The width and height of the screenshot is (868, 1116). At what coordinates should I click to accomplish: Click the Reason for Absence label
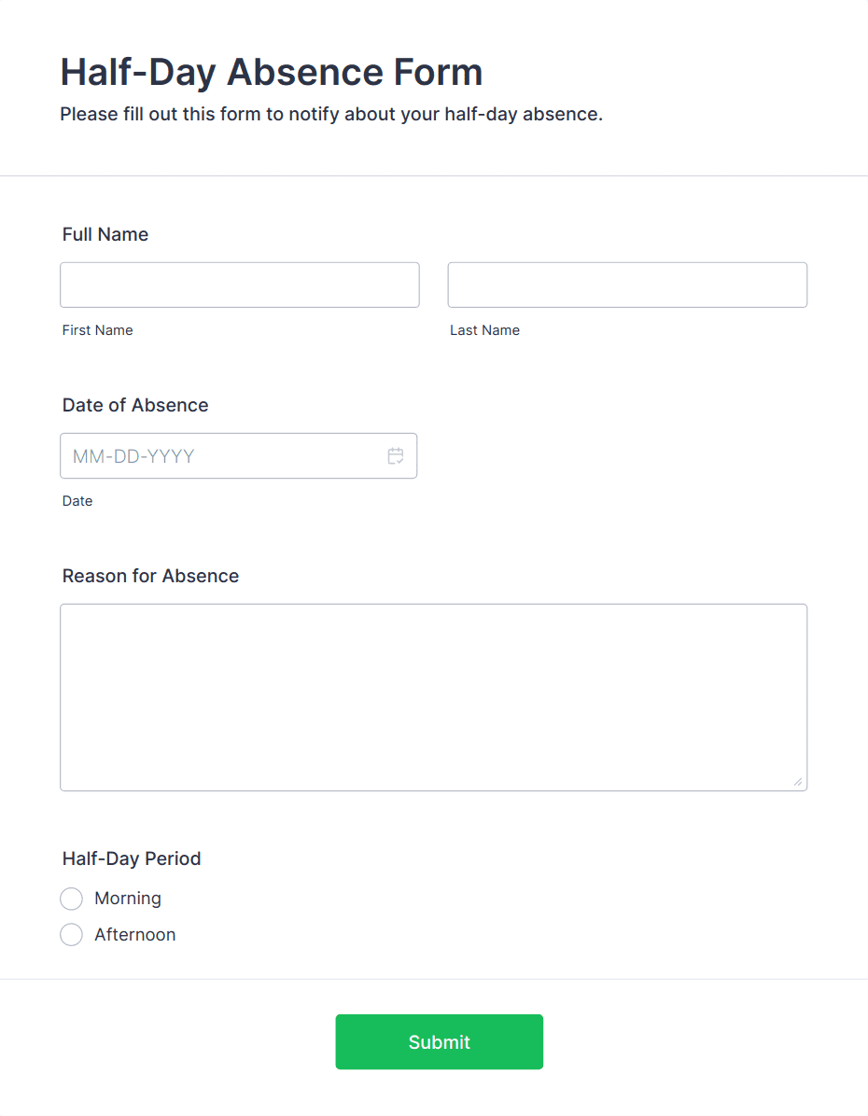coord(150,576)
